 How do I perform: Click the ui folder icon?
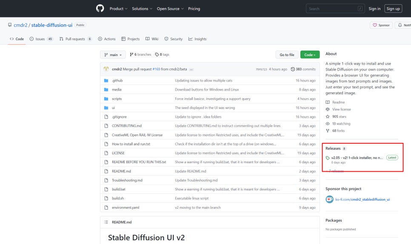tap(106, 108)
